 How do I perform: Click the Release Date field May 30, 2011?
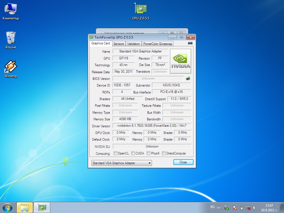[x=123, y=72]
